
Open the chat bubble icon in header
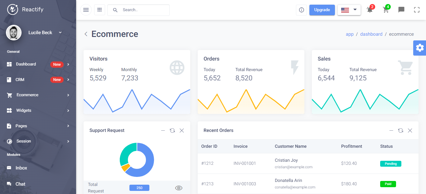(401, 10)
